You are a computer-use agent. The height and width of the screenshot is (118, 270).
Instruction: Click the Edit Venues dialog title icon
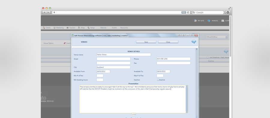73,35
